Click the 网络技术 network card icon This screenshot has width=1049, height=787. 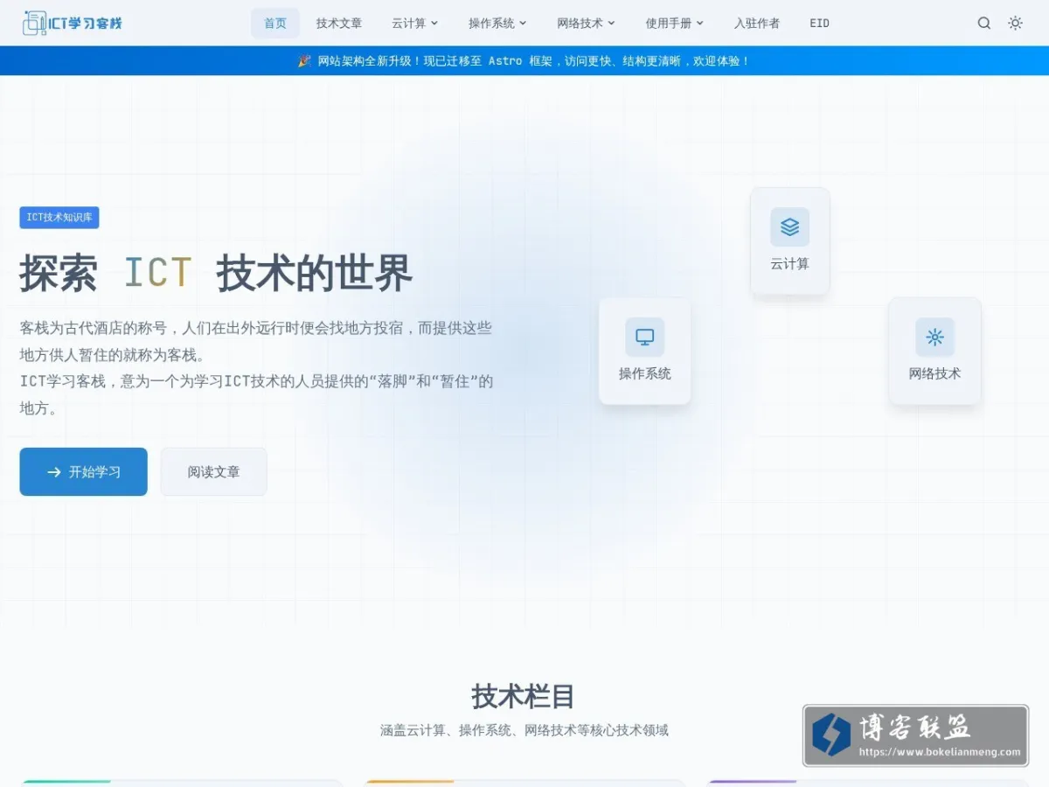click(x=934, y=337)
